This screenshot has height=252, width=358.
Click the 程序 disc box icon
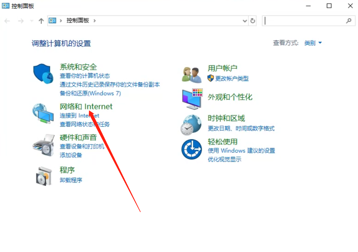point(44,176)
